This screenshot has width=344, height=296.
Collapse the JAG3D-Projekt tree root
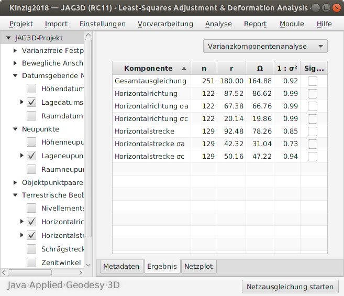point(7,38)
